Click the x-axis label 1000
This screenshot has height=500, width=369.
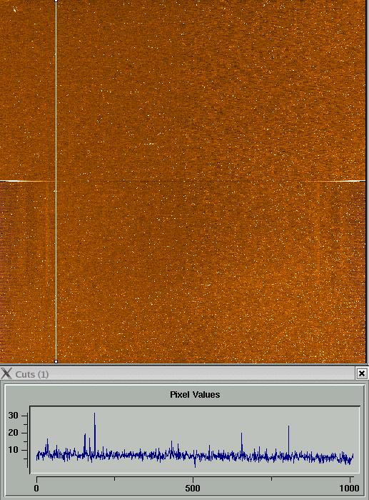click(349, 489)
